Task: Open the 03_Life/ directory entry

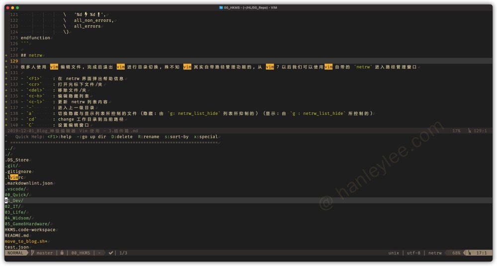Action: 15,212
